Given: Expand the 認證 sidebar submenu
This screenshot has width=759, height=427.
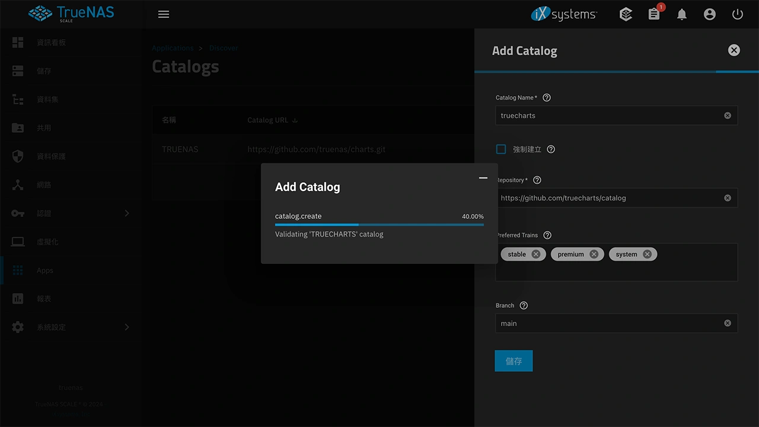Looking at the screenshot, I should coord(126,213).
